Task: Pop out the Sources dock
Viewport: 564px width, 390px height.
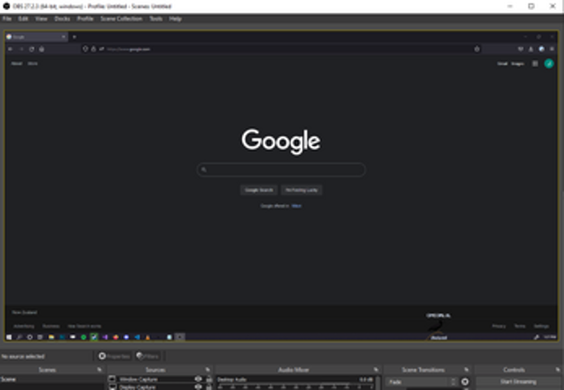Action: [208, 369]
